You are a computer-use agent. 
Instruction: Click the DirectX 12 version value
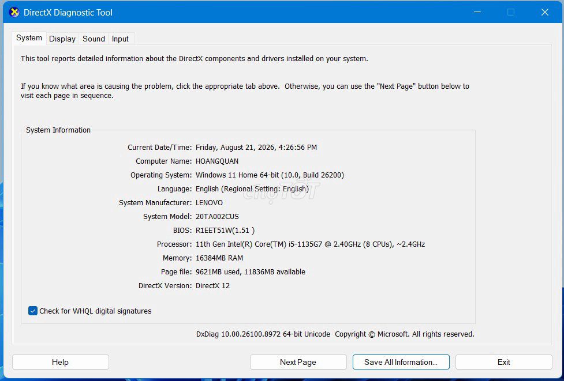(212, 286)
